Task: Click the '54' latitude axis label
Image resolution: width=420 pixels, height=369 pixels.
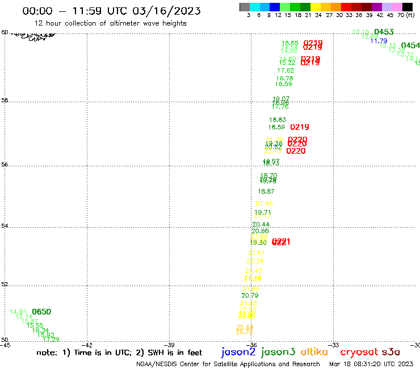Action: coord(5,225)
